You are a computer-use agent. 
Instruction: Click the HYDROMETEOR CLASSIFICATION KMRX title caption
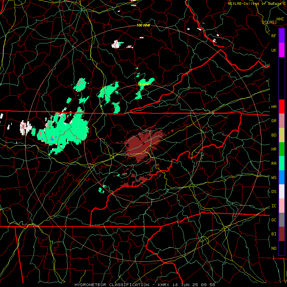point(145,285)
